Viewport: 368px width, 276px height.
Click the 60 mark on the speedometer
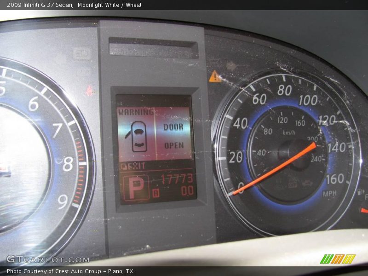pyautogui.click(x=259, y=99)
